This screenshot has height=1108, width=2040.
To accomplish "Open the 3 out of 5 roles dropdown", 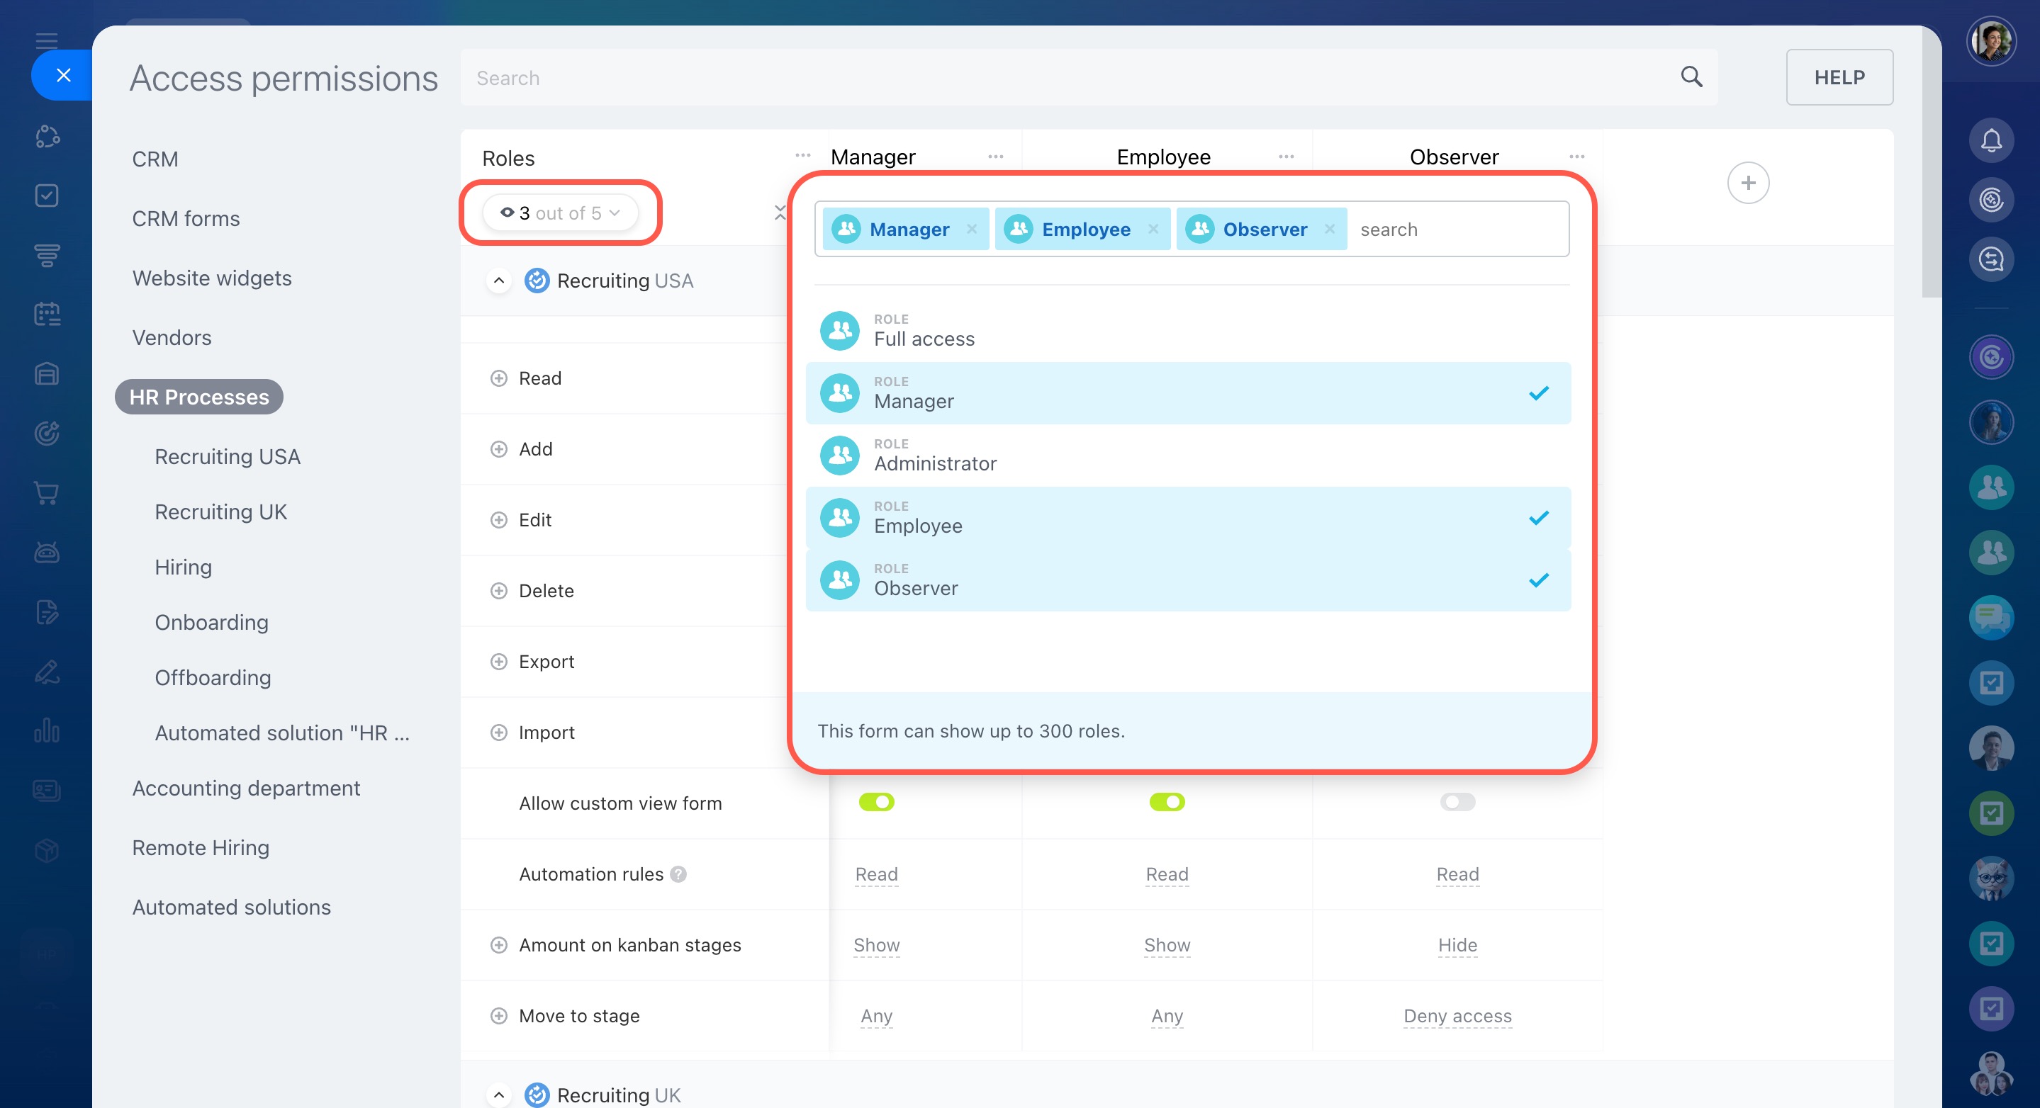I will tap(560, 213).
